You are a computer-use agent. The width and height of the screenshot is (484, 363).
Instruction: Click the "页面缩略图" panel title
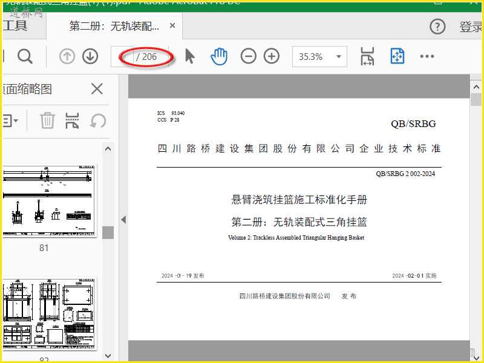pyautogui.click(x=27, y=89)
